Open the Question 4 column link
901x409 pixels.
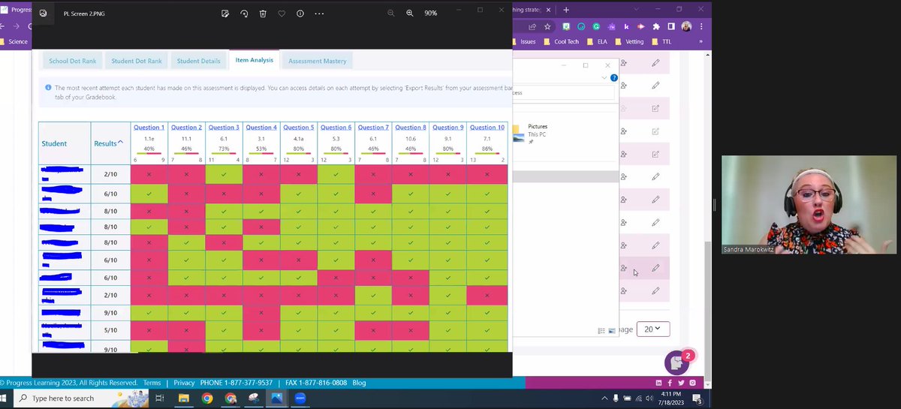tap(261, 128)
